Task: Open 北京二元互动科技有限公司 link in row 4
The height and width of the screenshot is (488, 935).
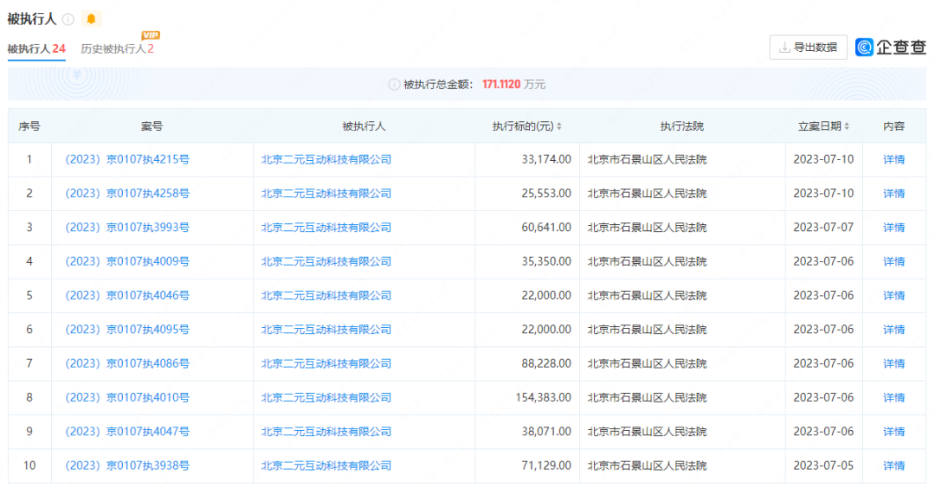Action: 326,261
